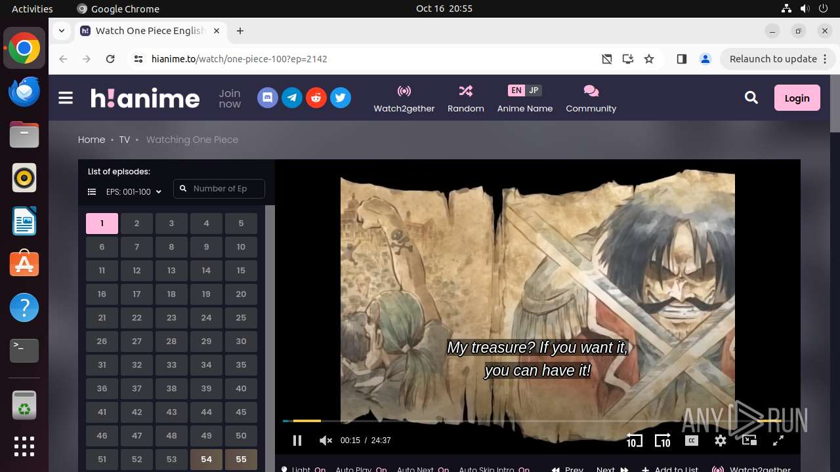Open the Chrome side panel

coord(682,59)
